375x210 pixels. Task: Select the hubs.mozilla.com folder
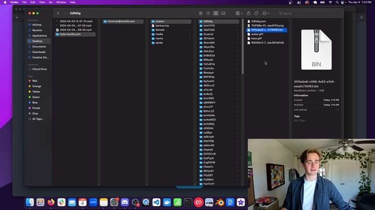(x=76, y=34)
